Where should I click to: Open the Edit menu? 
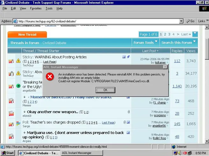pos(13,9)
